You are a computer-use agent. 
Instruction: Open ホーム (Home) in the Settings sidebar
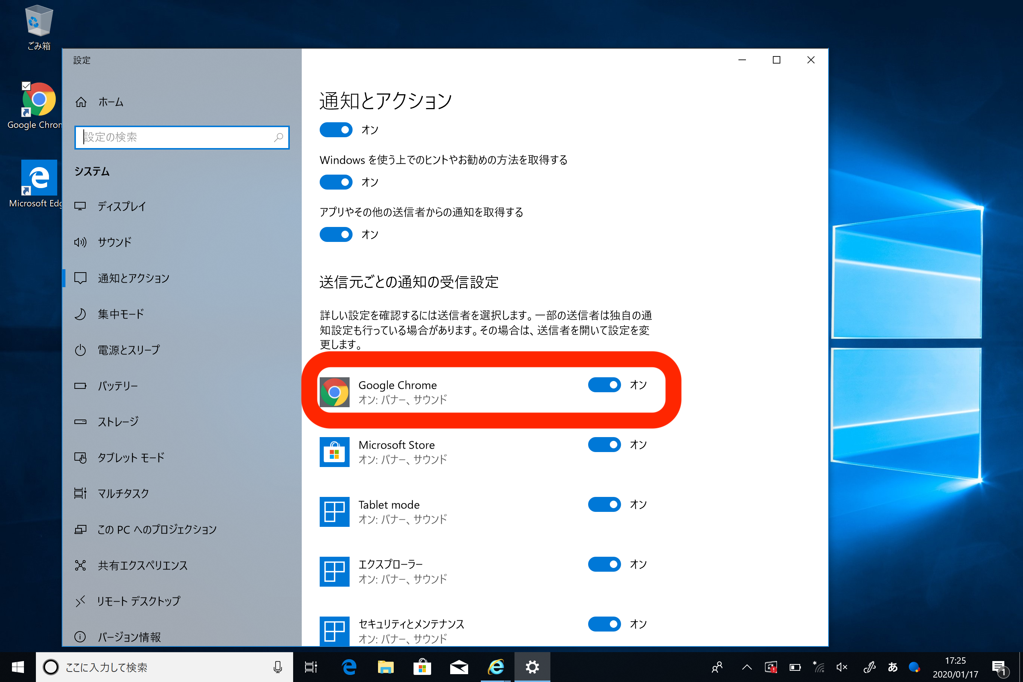[99, 102]
